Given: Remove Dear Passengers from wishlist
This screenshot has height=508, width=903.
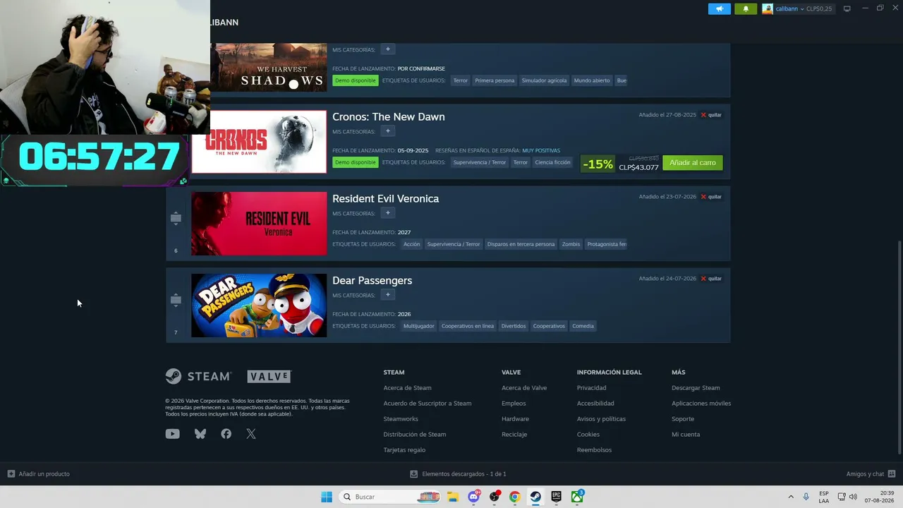Looking at the screenshot, I should point(711,279).
